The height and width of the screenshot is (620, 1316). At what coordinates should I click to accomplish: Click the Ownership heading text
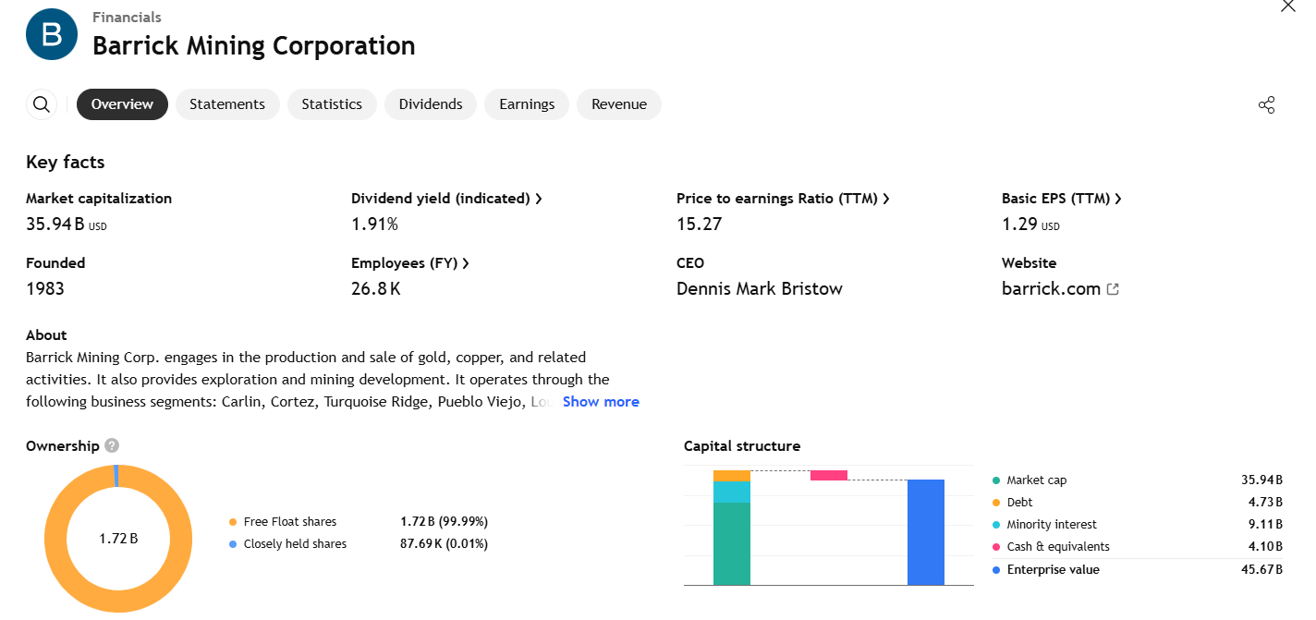point(63,446)
